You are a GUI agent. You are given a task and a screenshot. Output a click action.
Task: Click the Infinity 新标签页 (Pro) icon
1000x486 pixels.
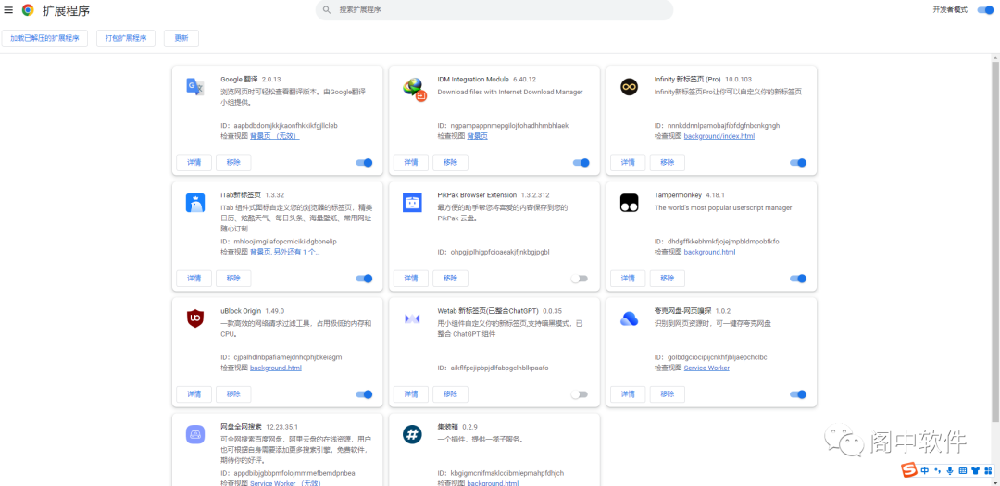point(629,87)
